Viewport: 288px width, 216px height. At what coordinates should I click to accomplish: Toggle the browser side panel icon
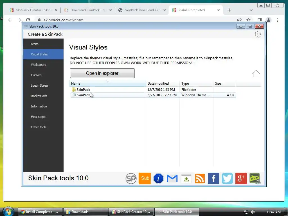[x=260, y=20]
